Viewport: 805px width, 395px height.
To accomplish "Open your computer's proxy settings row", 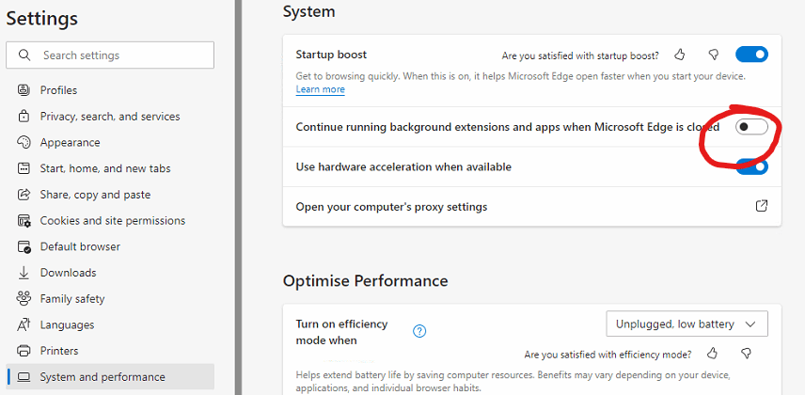I will pyautogui.click(x=532, y=207).
